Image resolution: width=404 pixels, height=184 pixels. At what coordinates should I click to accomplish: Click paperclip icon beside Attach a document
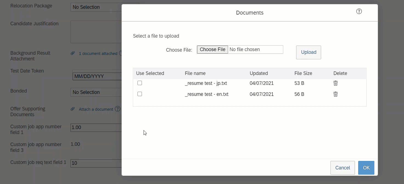(x=73, y=109)
